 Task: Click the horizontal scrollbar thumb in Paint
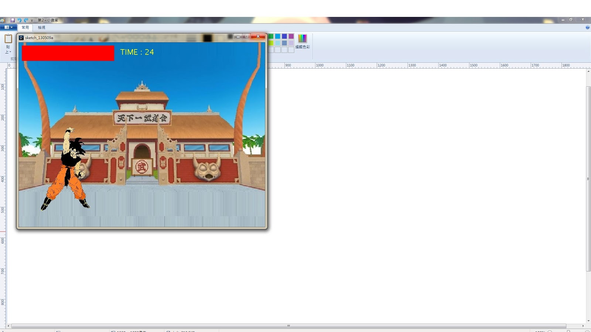[x=289, y=326]
